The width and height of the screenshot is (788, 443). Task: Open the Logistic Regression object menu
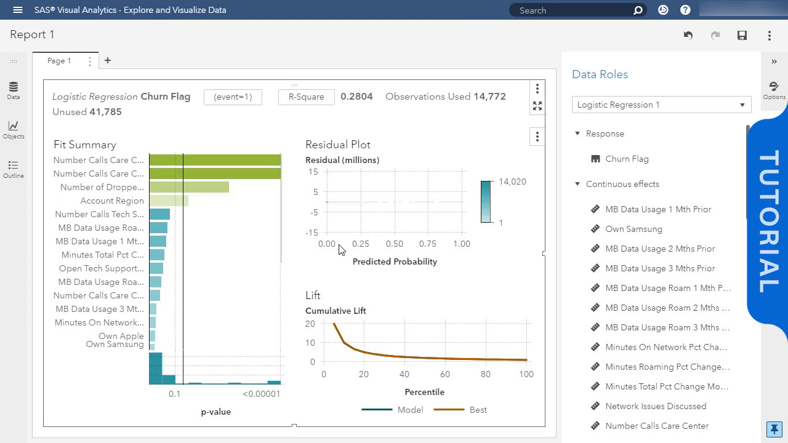pyautogui.click(x=537, y=89)
